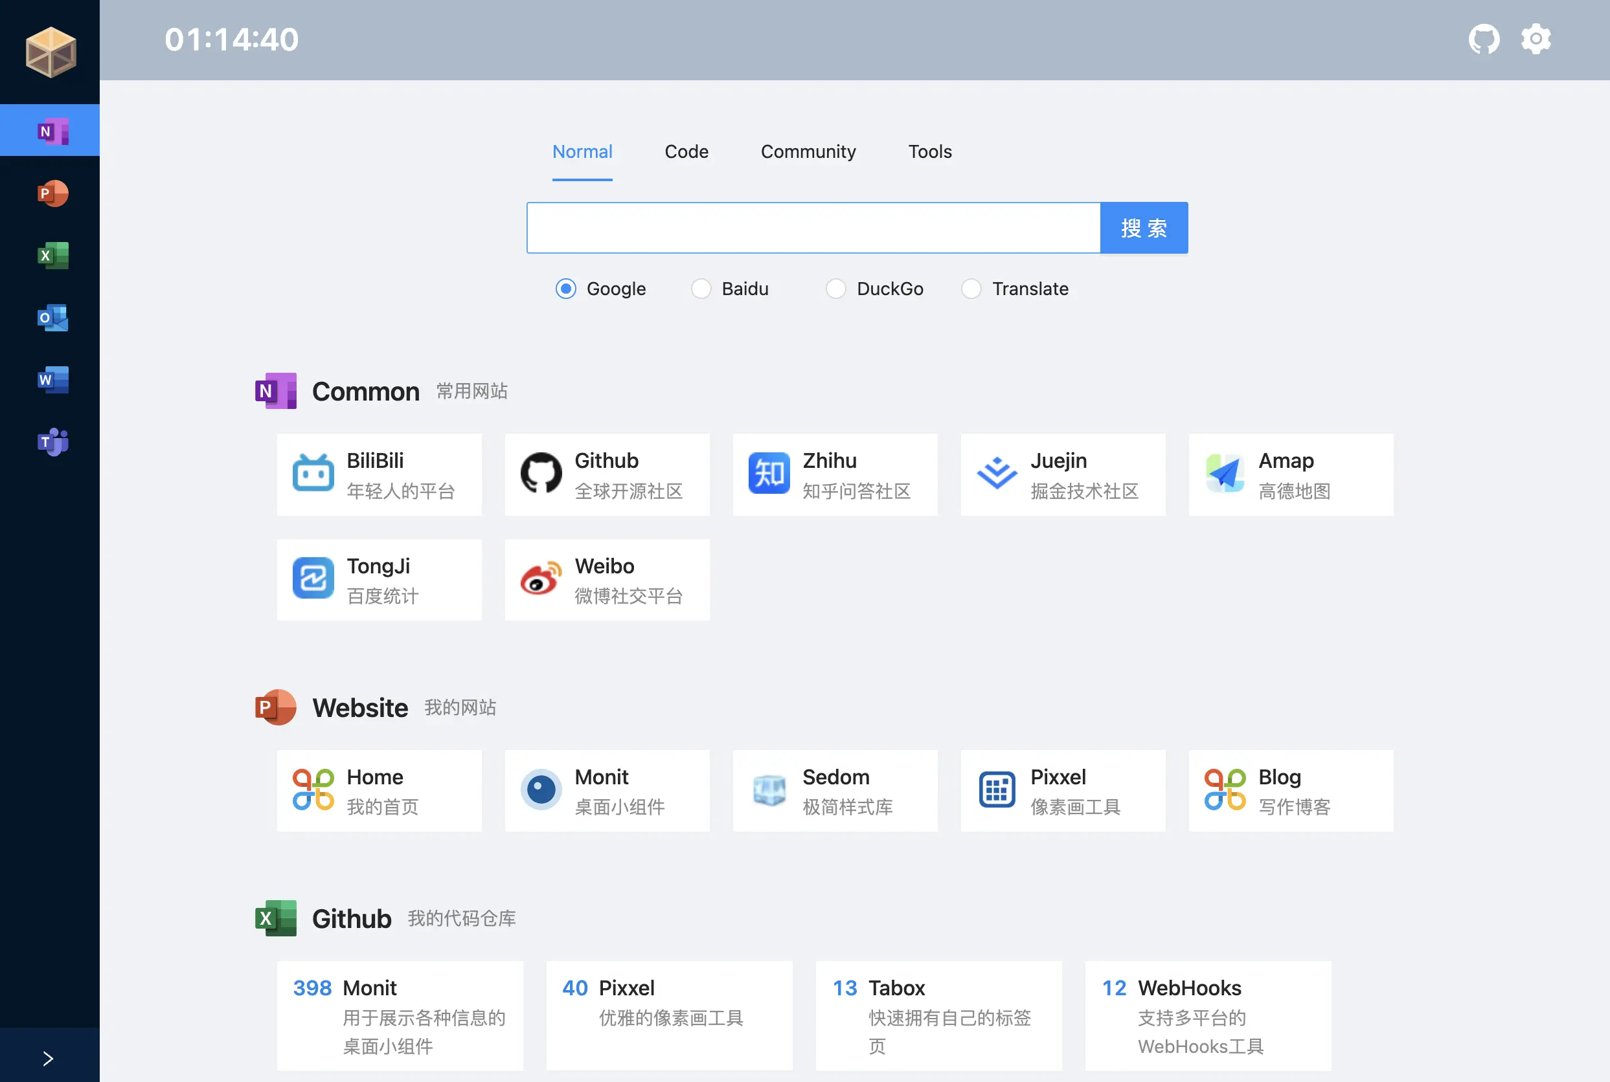Click the Weibo eye logo icon

pos(541,579)
